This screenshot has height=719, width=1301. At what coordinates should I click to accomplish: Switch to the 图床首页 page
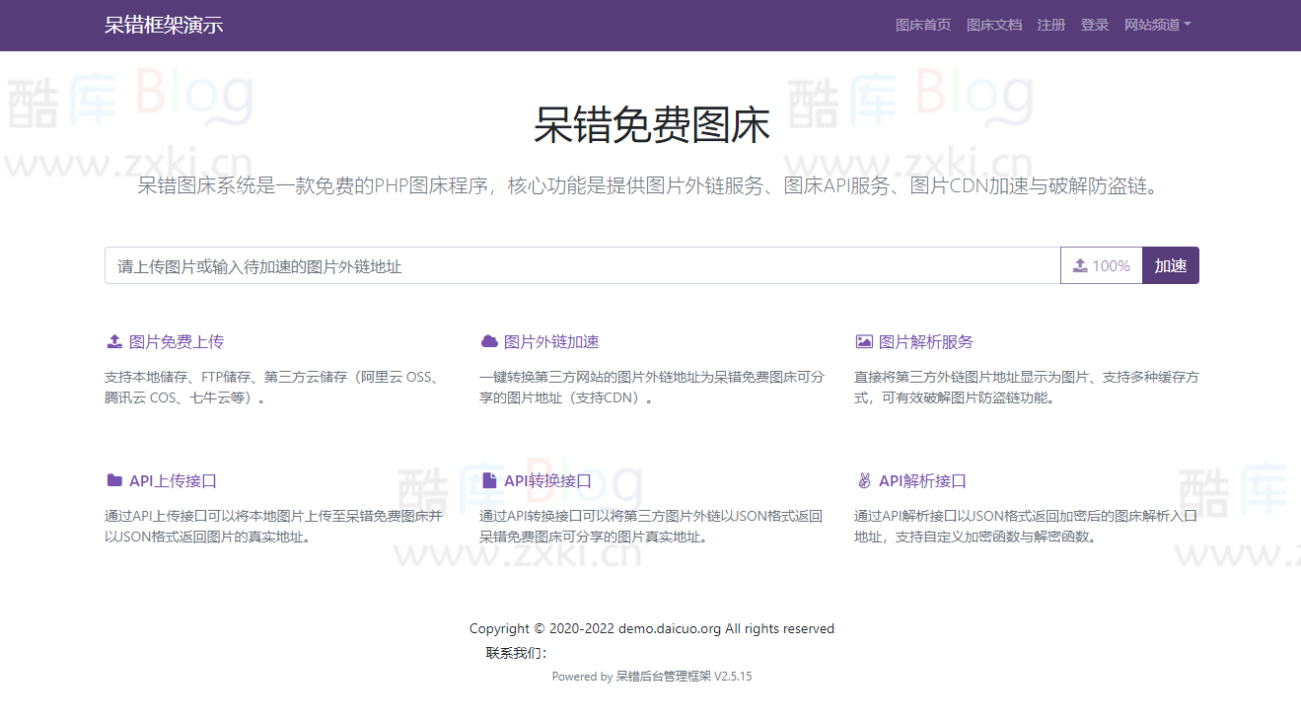click(x=922, y=25)
